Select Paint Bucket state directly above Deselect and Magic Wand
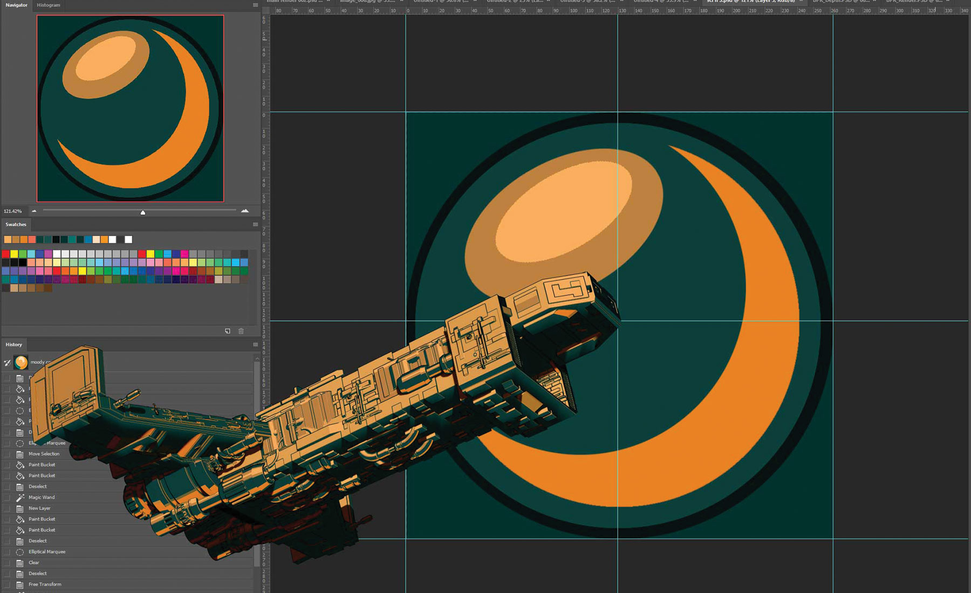 click(42, 475)
